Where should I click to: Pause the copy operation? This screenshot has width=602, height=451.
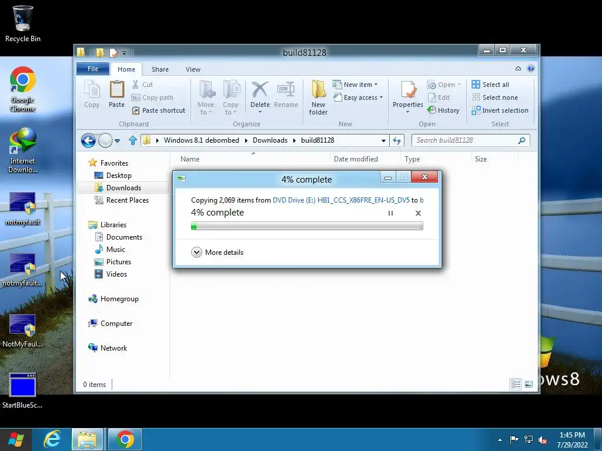click(x=390, y=213)
